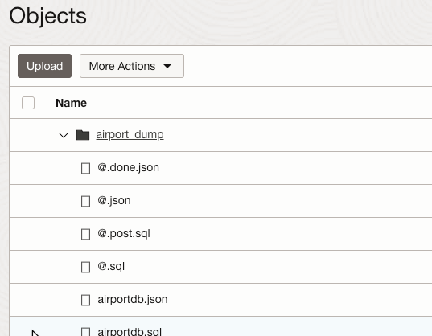The height and width of the screenshot is (336, 432).
Task: Click the airport_dump folder icon
Action: (83, 135)
